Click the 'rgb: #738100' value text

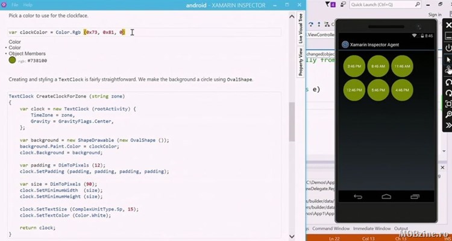click(x=33, y=61)
